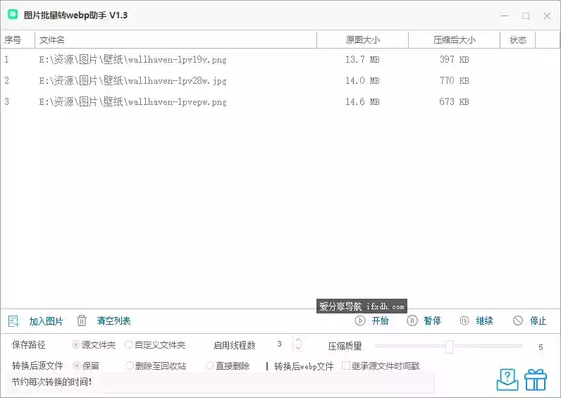Image resolution: width=561 pixels, height=398 pixels.
Task: Click the 开始 button
Action: coord(380,321)
